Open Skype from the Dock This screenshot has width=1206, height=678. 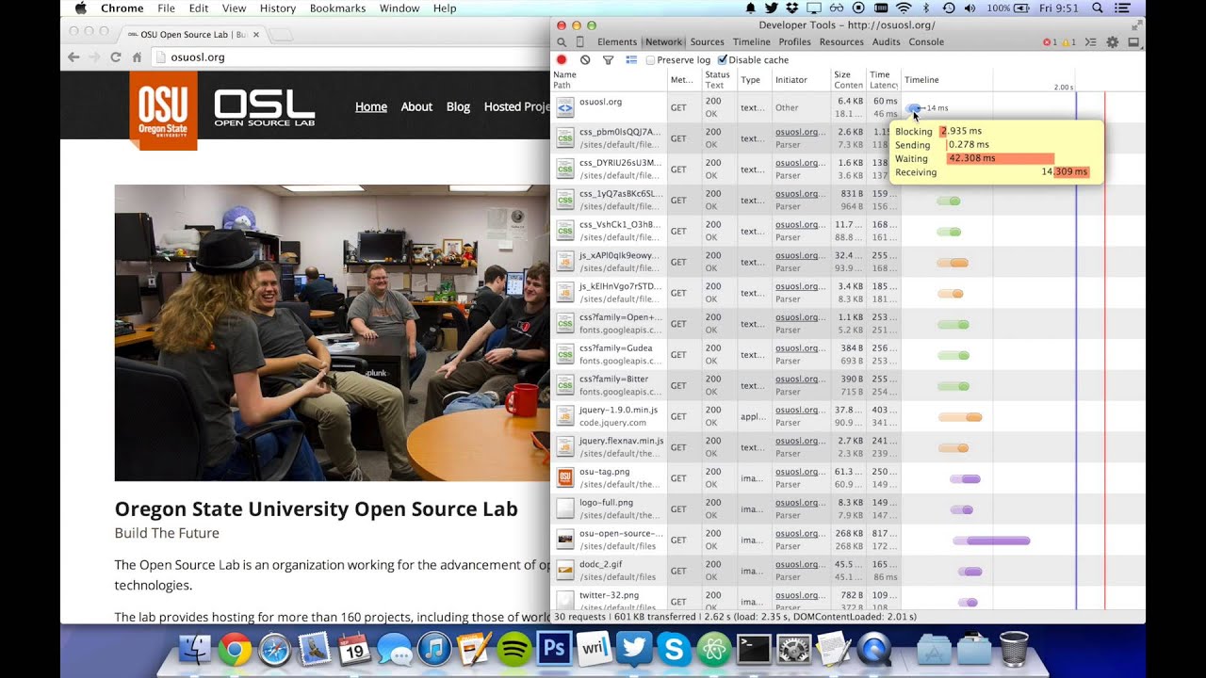coord(675,649)
